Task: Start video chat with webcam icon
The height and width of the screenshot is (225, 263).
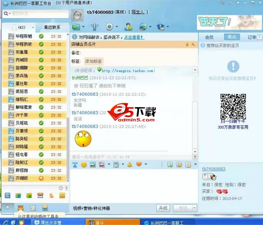Action: tap(109, 27)
